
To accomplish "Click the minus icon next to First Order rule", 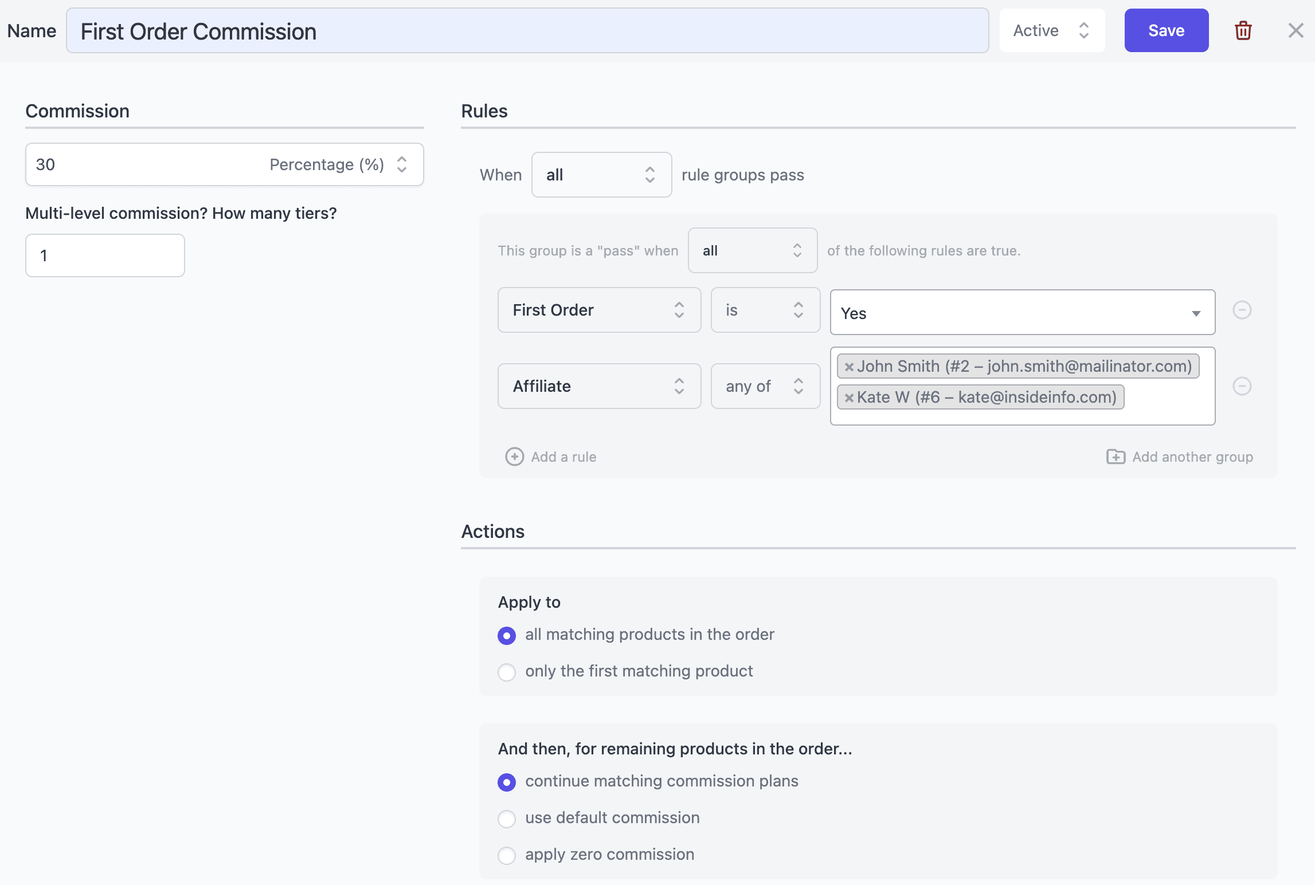I will tap(1243, 310).
